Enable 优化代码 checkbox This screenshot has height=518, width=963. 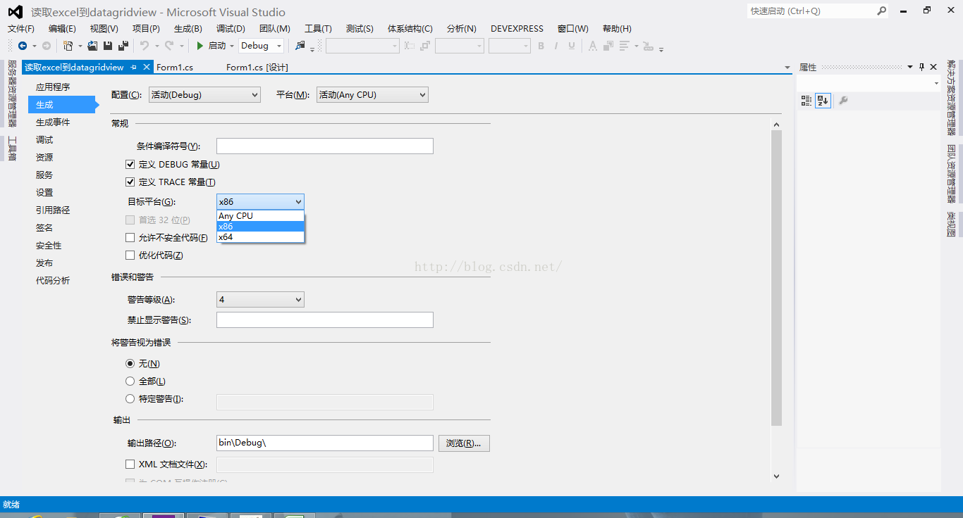(130, 255)
